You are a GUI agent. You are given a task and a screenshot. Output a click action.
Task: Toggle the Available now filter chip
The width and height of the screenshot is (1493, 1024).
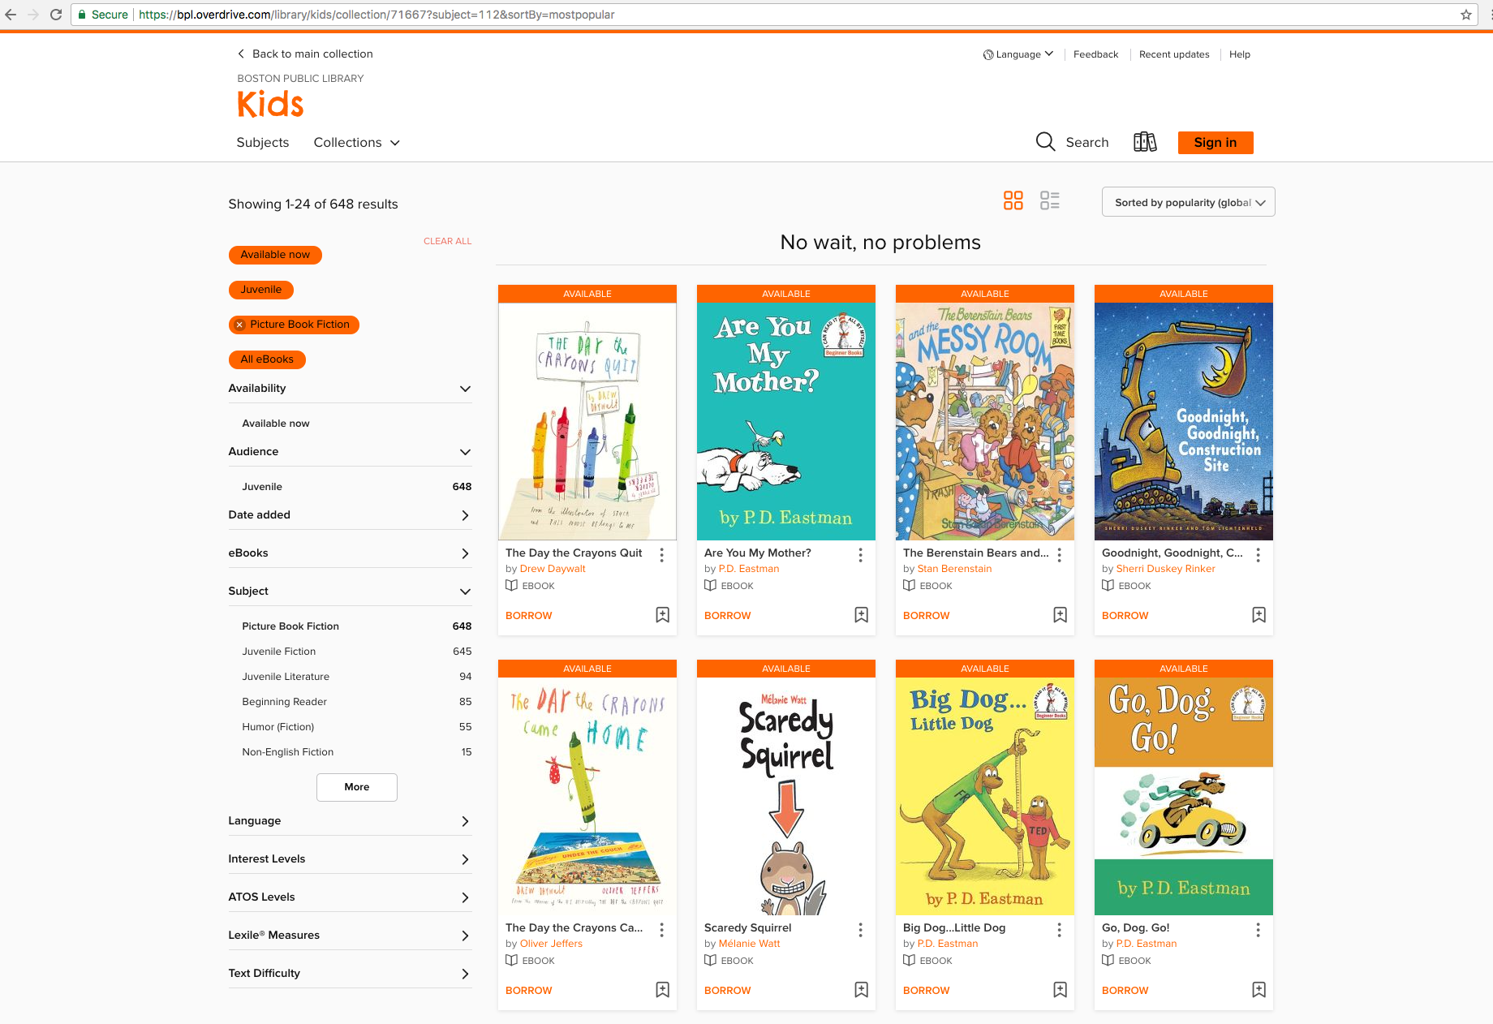275,255
